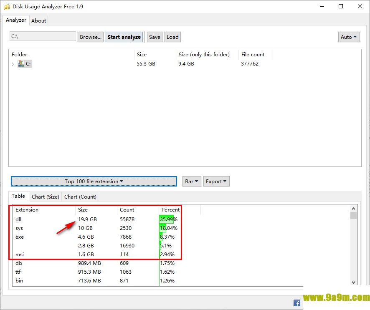Image resolution: width=370 pixels, height=310 pixels.
Task: Sort by the Extension column header
Action: point(44,210)
